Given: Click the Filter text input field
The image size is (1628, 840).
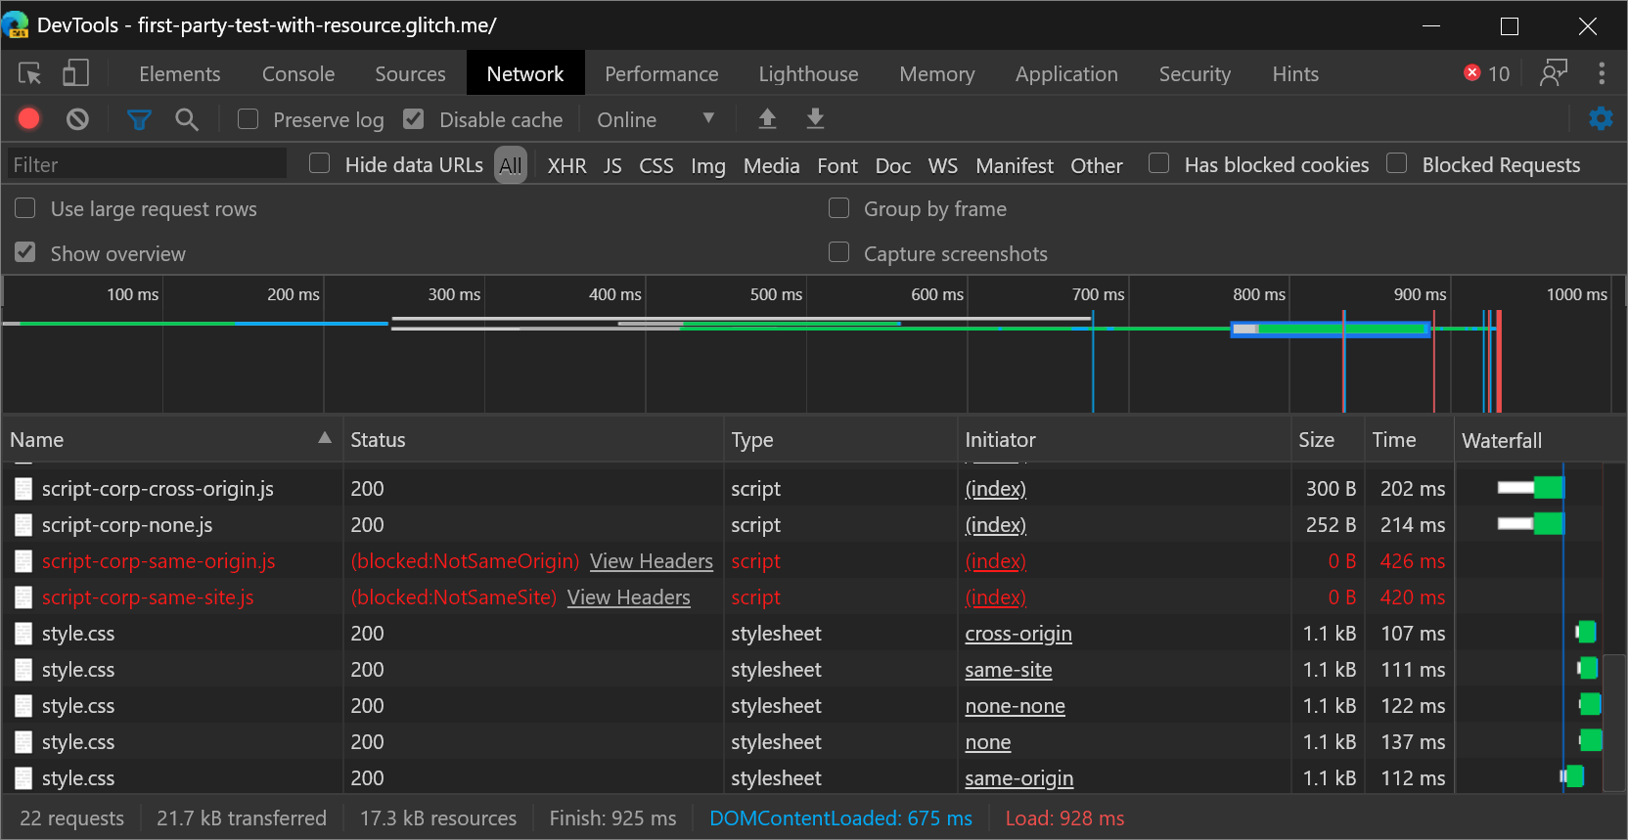Looking at the screenshot, I should tap(147, 164).
